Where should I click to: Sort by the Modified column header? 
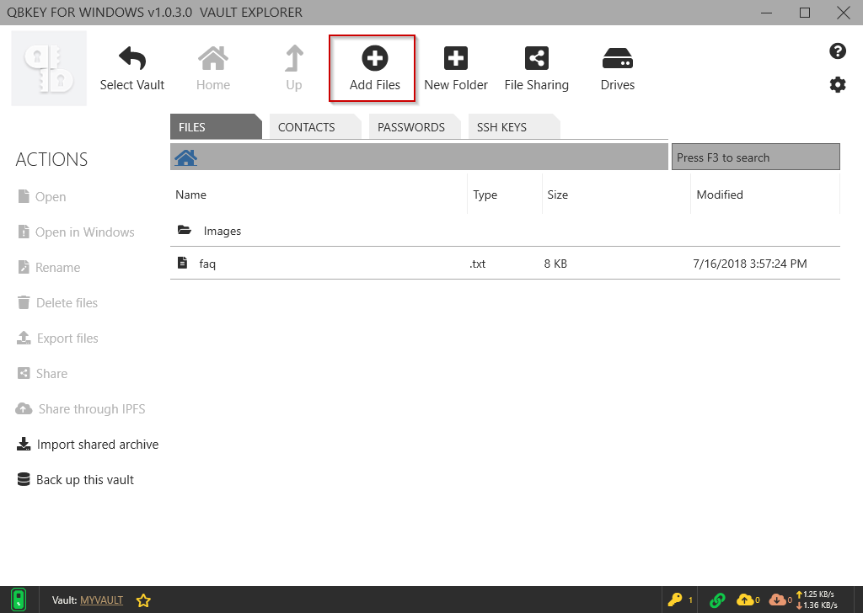[x=720, y=195]
